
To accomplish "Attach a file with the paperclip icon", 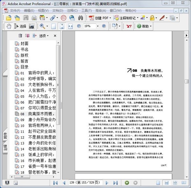I will click(53, 18).
